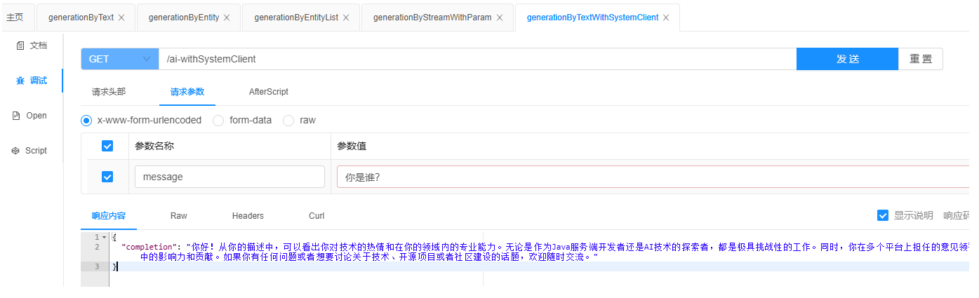Open the AfterScript tab
Image resolution: width=979 pixels, height=298 pixels.
[269, 92]
